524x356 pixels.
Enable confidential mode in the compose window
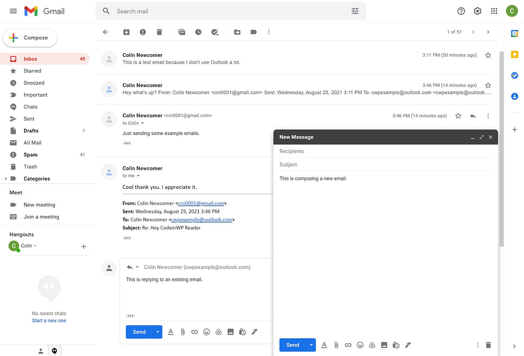point(396,345)
